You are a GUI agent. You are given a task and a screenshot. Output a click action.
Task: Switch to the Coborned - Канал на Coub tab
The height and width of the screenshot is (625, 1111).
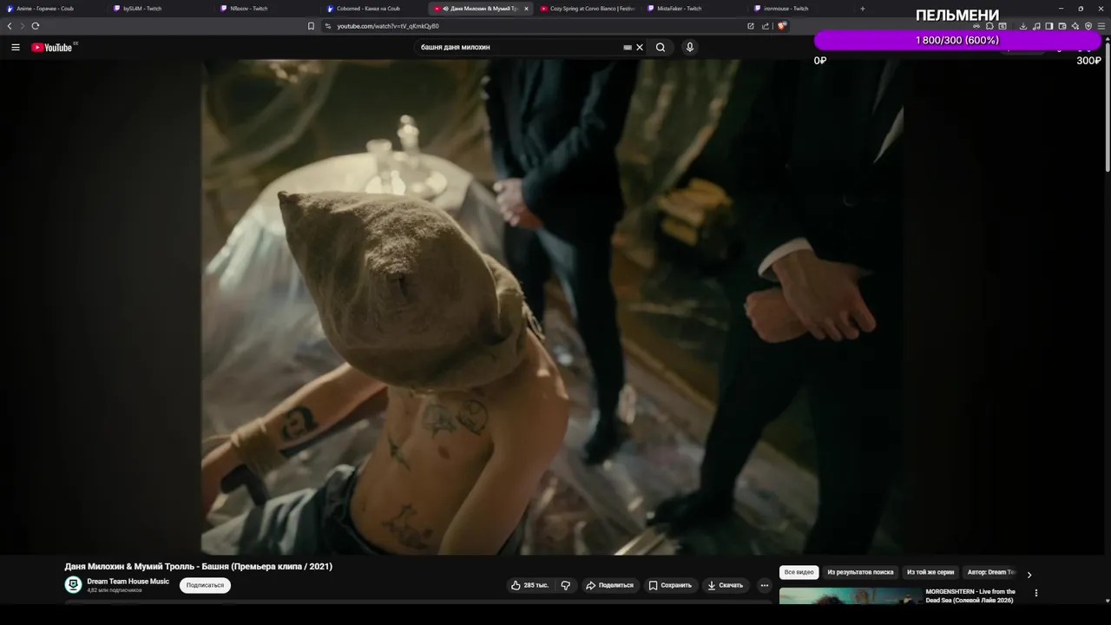[x=373, y=9]
